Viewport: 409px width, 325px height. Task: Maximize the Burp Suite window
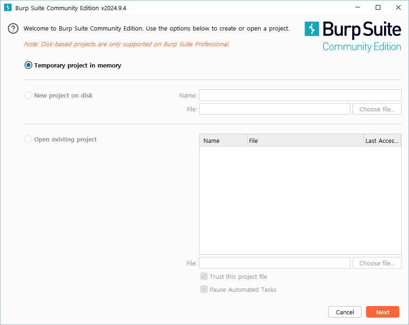(378, 7)
